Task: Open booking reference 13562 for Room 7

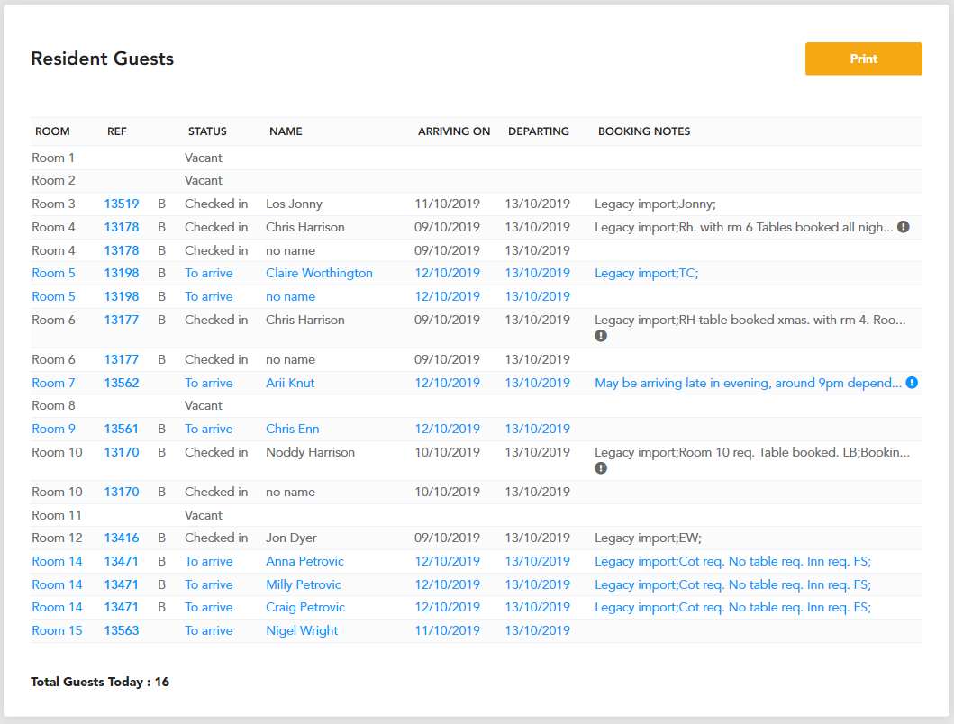Action: [121, 384]
